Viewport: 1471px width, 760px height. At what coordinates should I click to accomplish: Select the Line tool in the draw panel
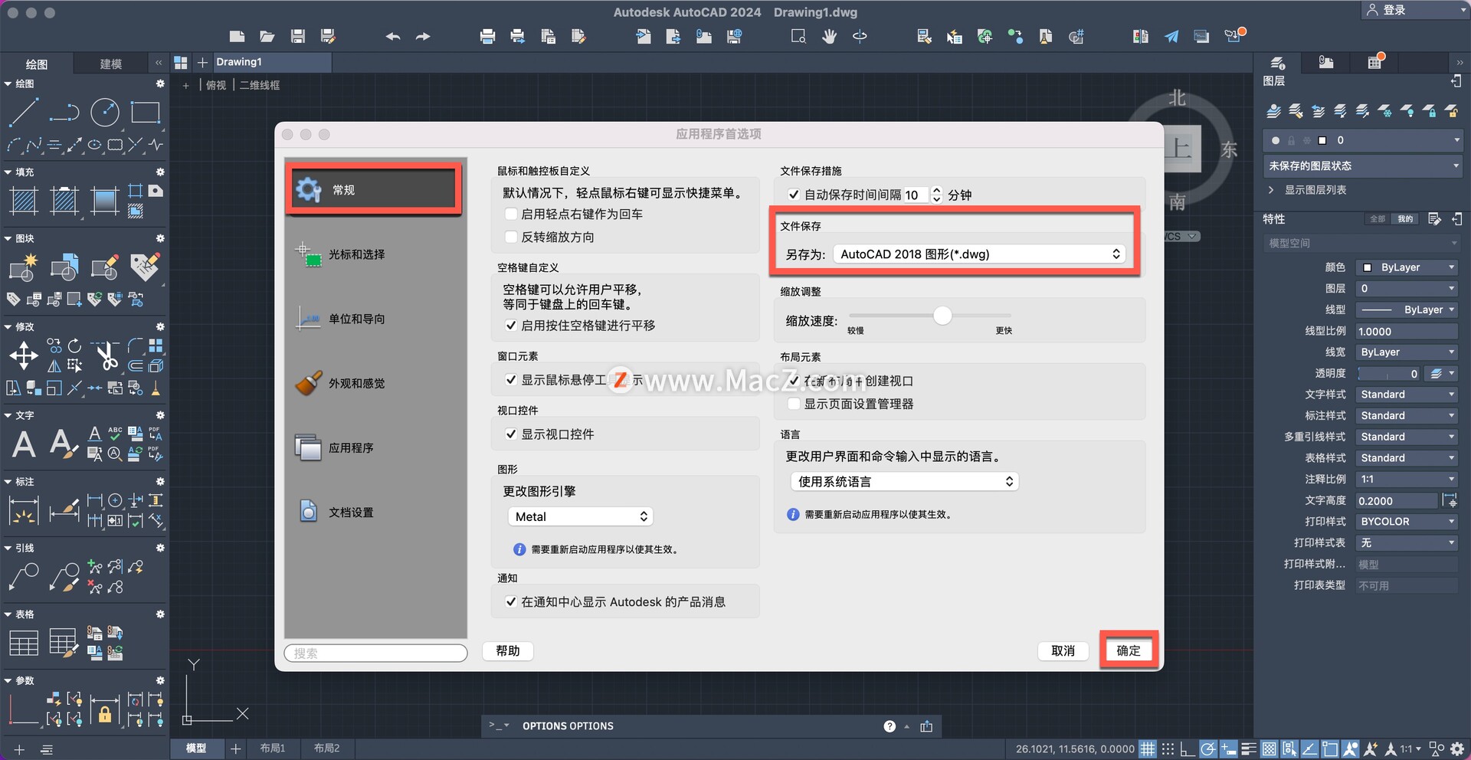coord(24,113)
